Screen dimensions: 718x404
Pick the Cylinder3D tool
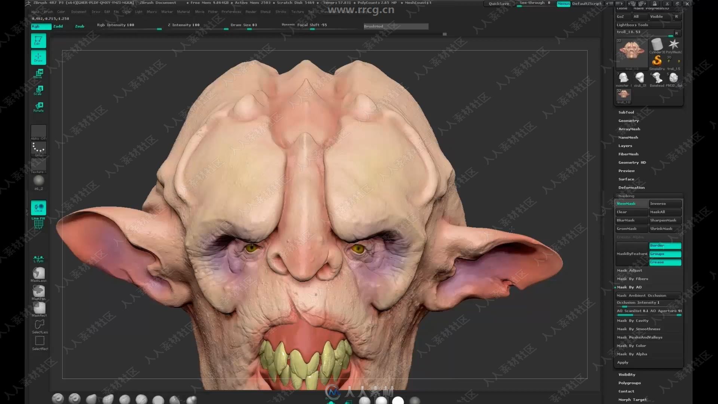[x=657, y=46]
